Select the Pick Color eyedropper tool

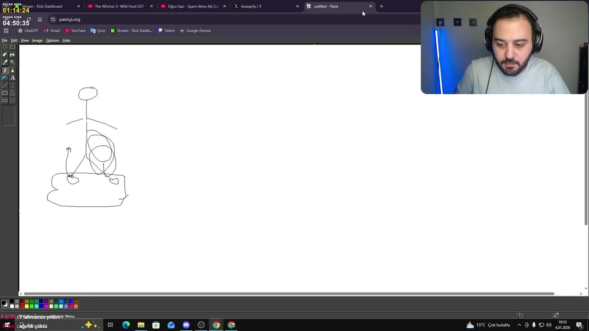click(5, 63)
